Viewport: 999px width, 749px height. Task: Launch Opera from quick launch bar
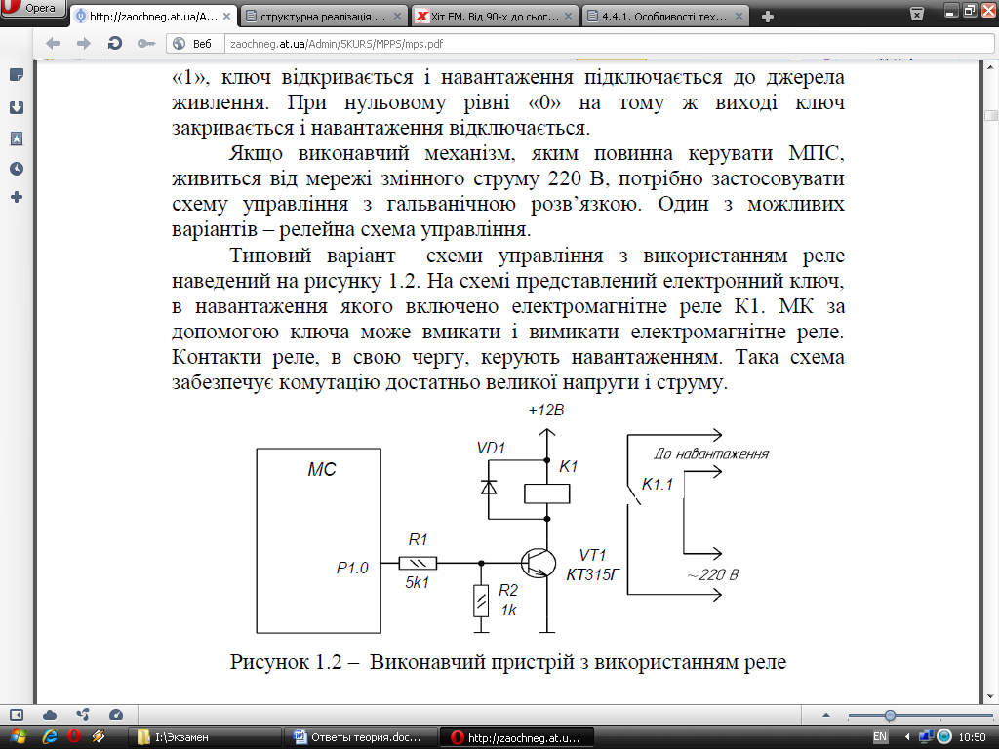[74, 737]
